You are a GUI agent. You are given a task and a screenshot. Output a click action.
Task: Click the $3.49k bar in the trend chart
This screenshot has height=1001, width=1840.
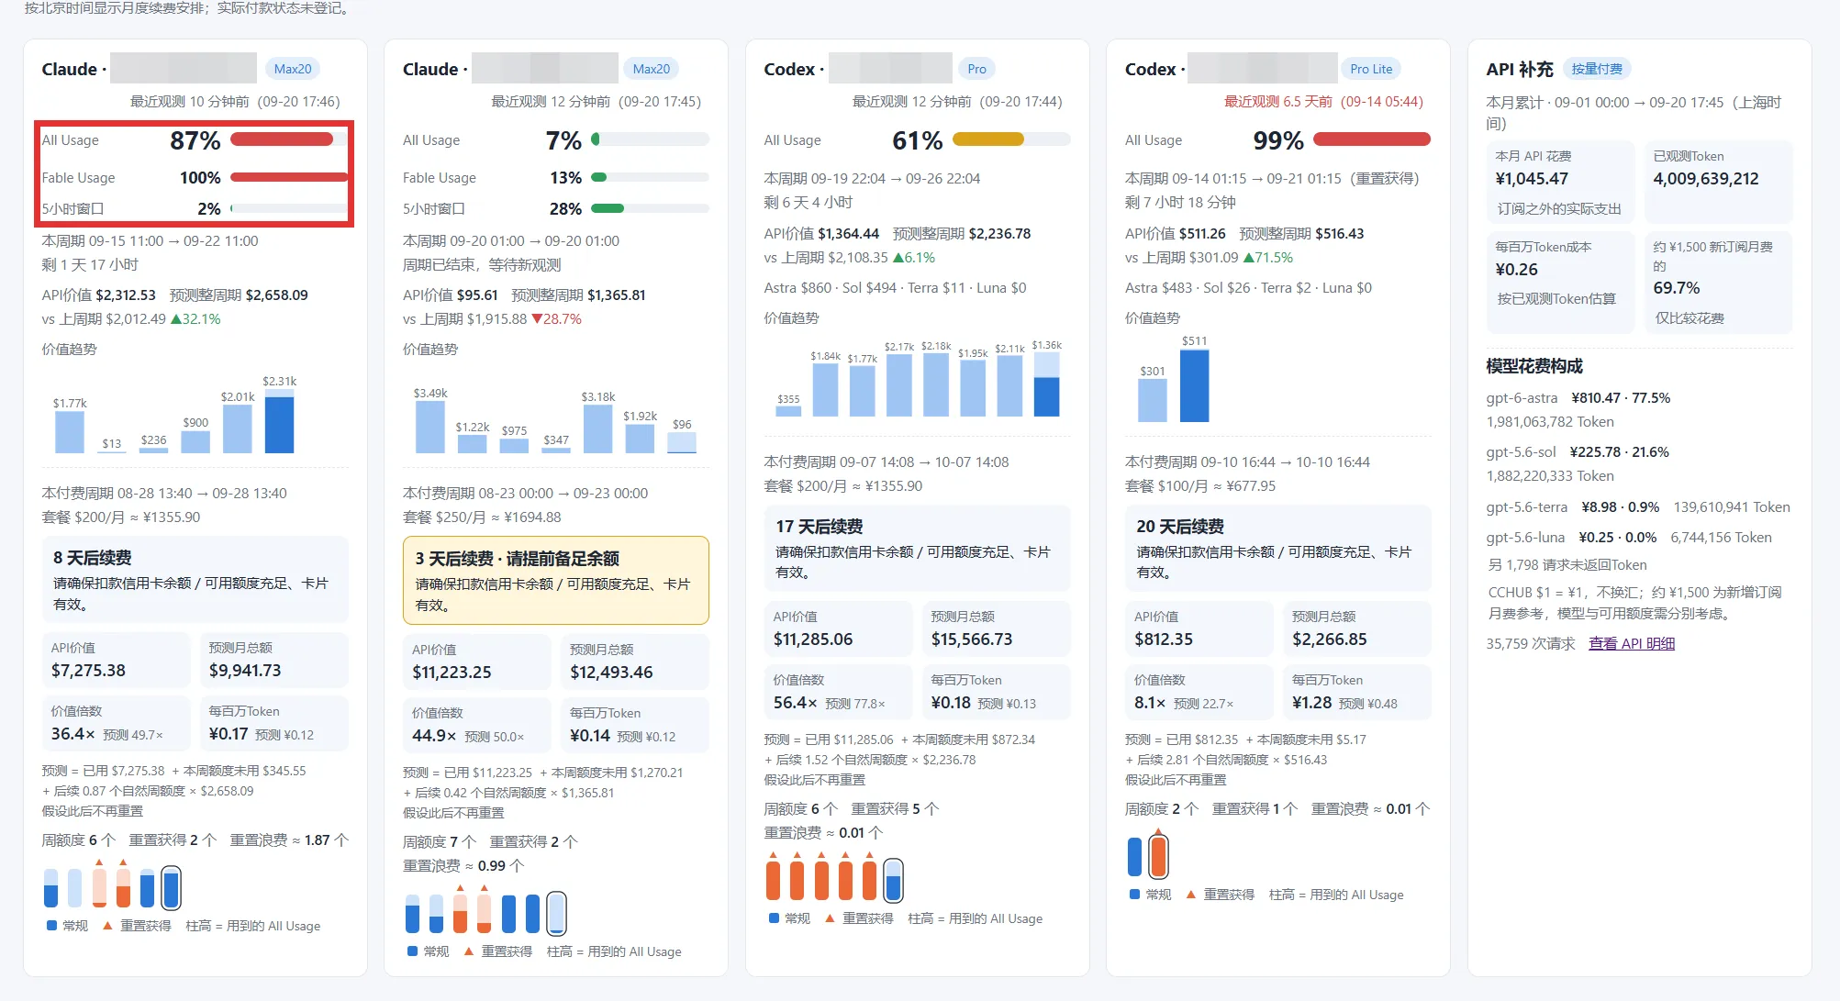click(x=429, y=427)
